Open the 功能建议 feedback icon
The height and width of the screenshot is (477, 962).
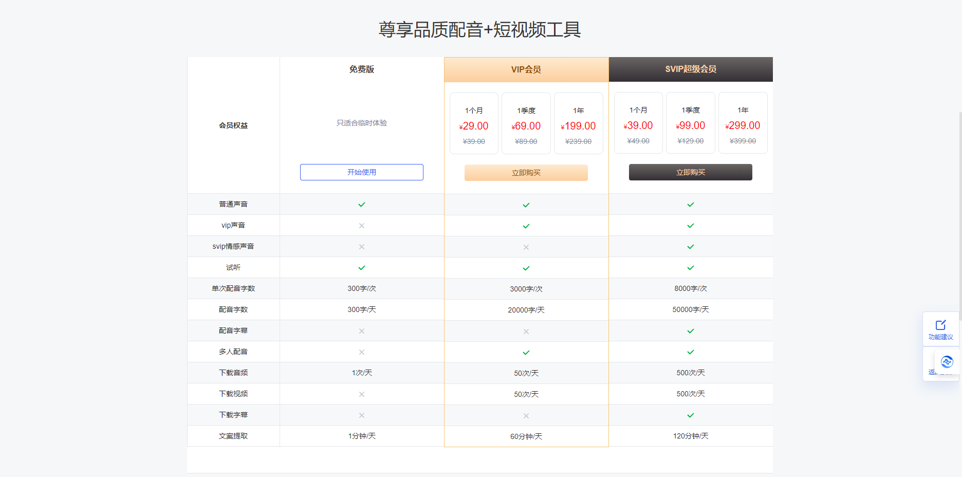click(x=941, y=329)
